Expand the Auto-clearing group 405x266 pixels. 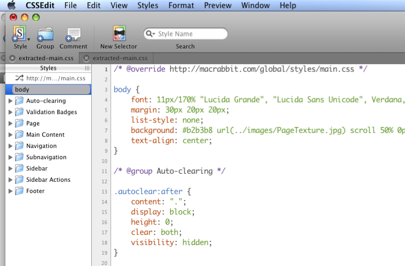(10, 101)
